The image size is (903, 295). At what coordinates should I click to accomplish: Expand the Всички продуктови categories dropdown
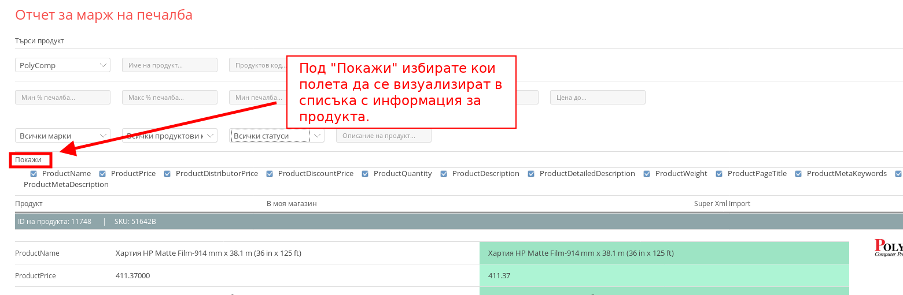169,136
